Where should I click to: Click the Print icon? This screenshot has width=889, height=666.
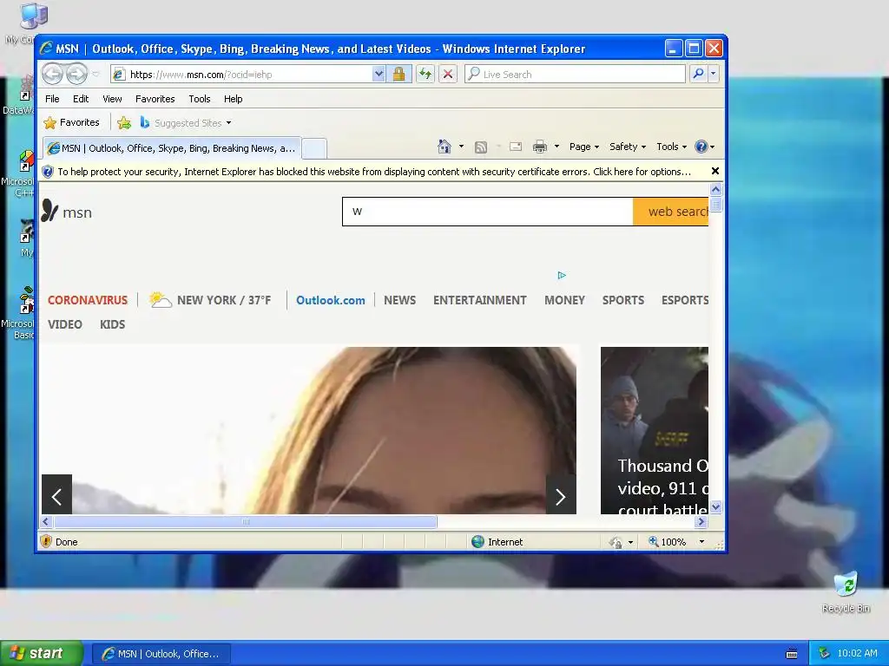point(540,147)
